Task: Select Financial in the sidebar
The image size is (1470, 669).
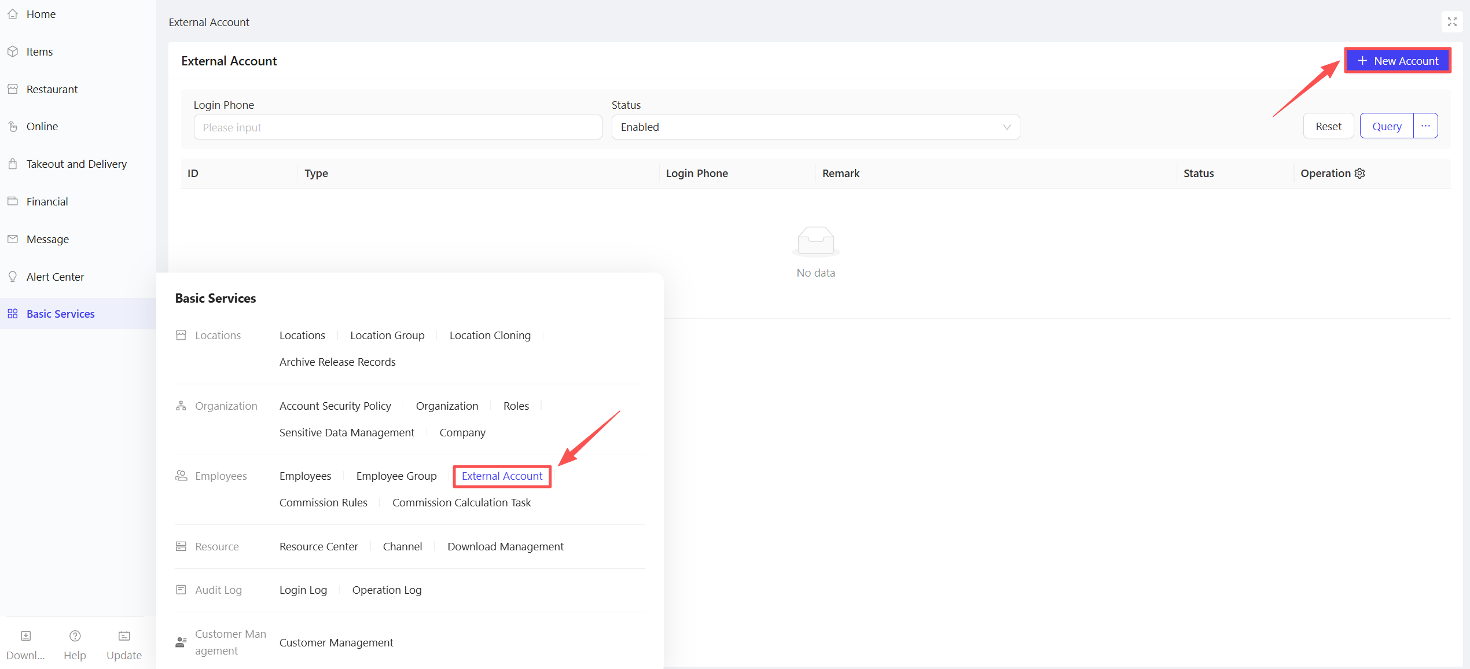Action: click(x=47, y=202)
